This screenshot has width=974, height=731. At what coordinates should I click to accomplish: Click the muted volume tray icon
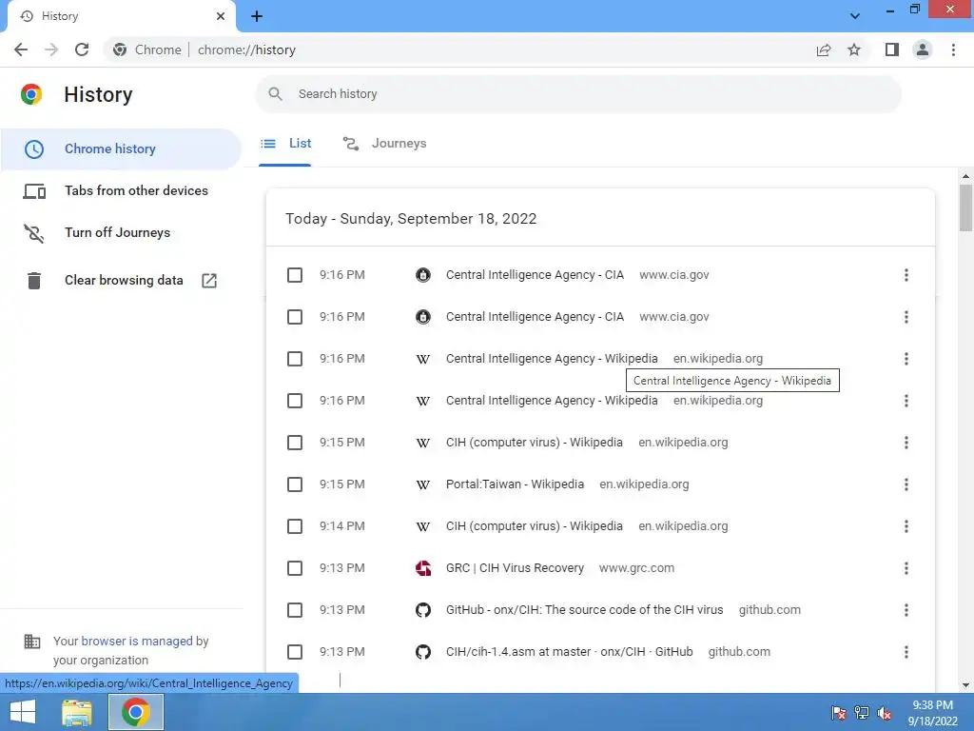tap(884, 713)
